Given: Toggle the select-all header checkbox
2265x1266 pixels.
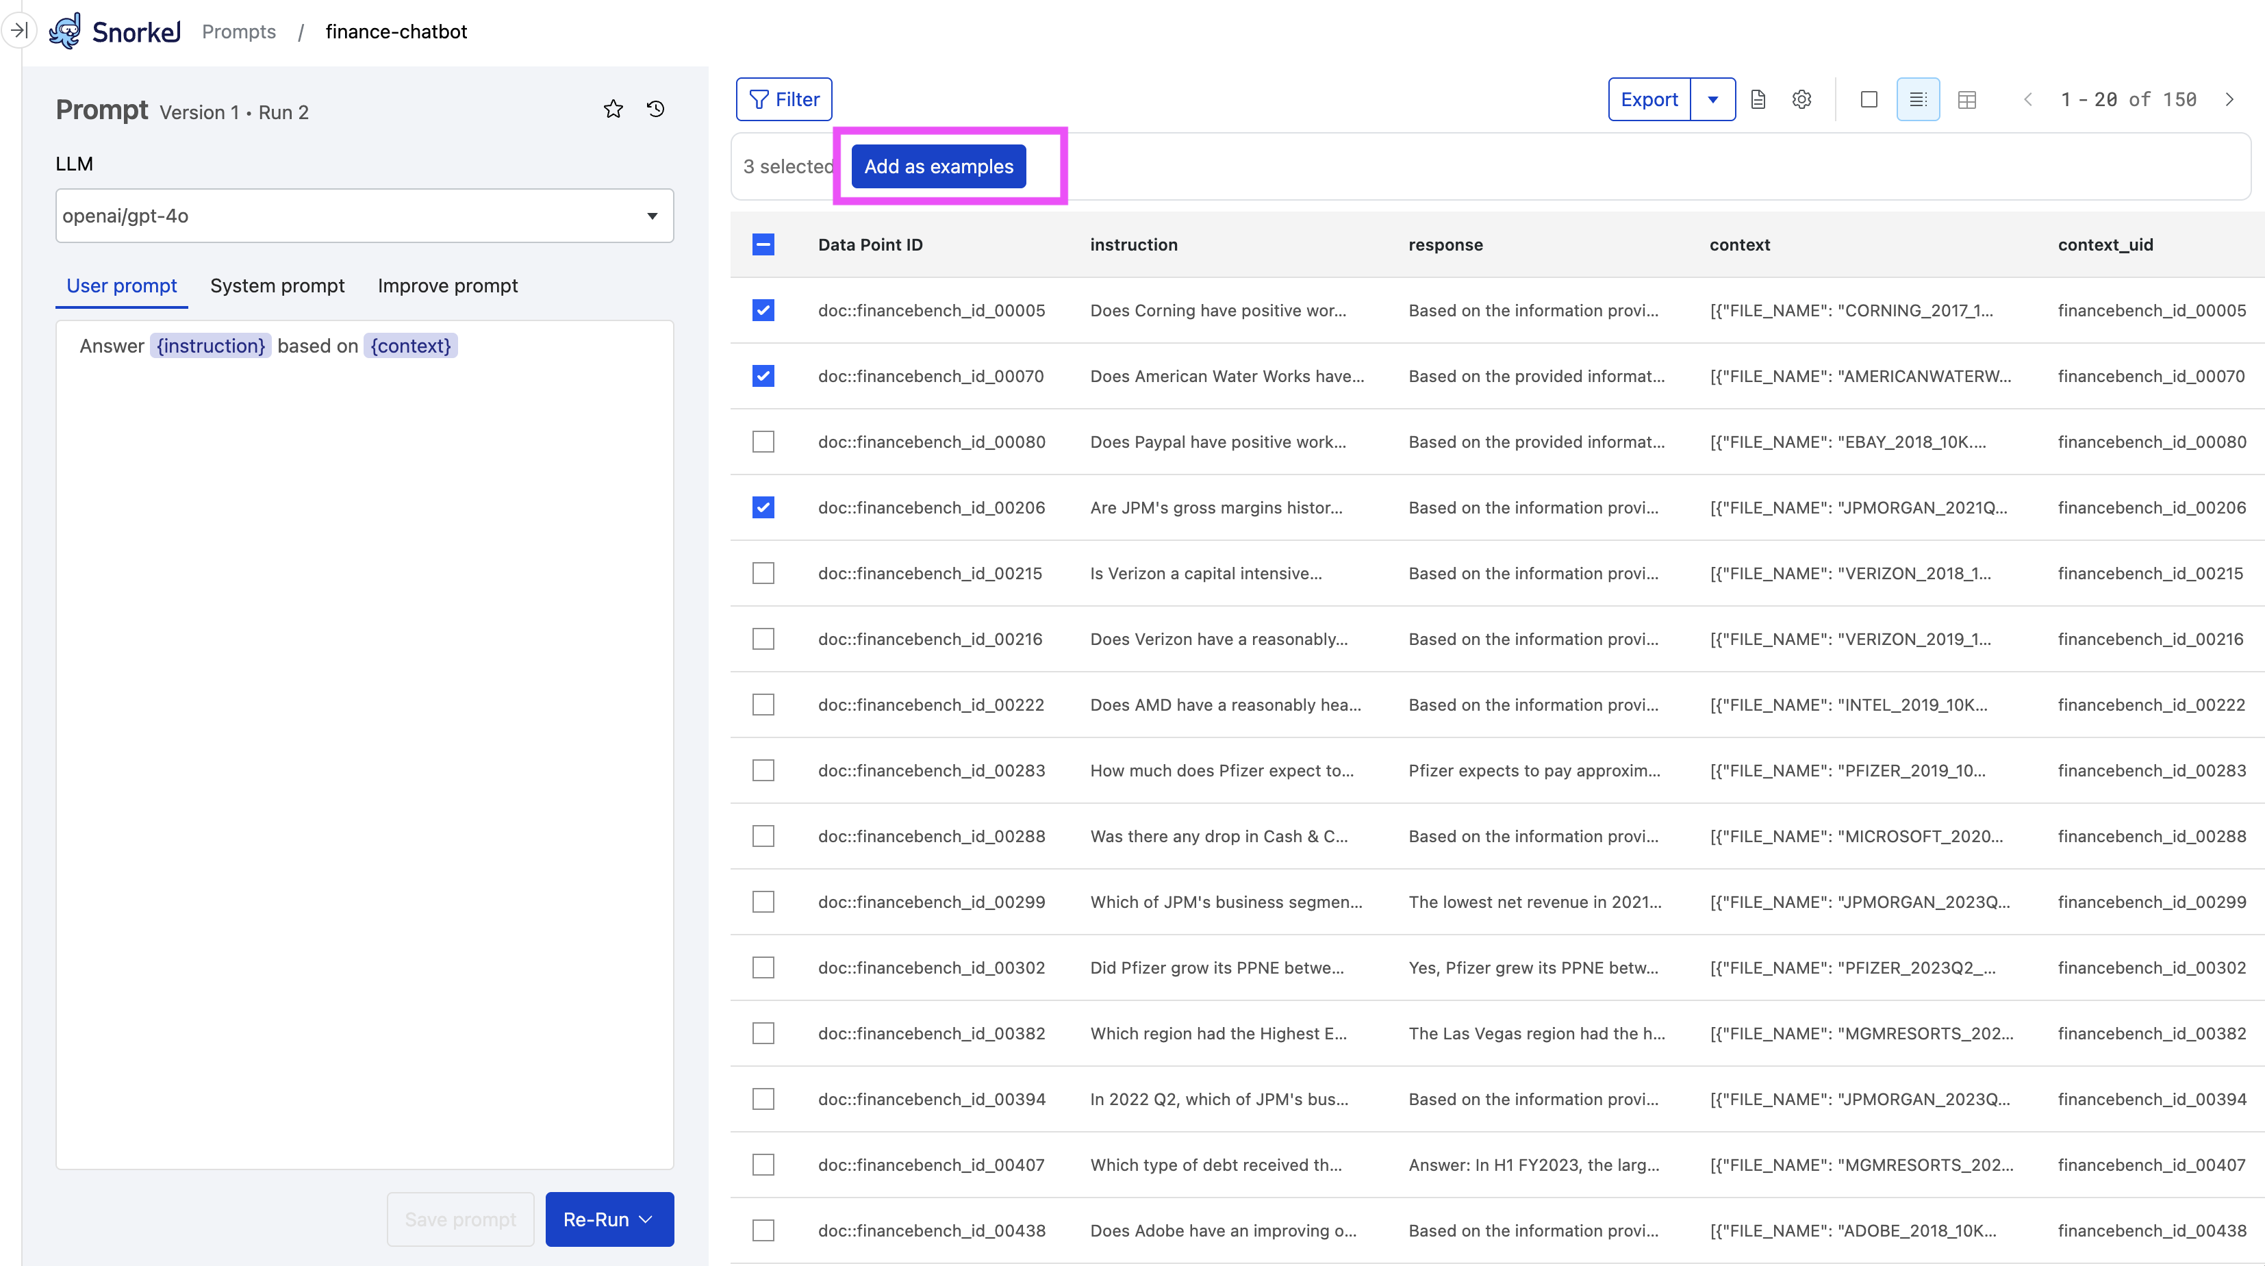Looking at the screenshot, I should click(x=762, y=244).
